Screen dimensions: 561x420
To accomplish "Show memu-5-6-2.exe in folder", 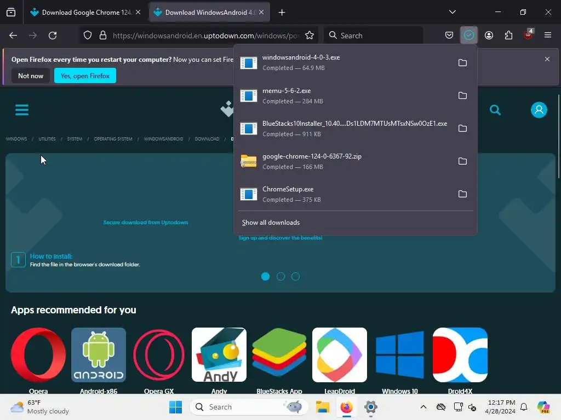I will tap(462, 96).
